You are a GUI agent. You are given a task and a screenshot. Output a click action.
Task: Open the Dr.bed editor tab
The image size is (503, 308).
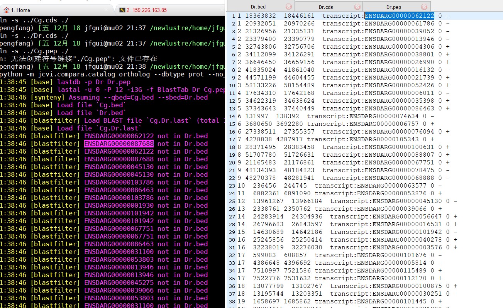tap(261, 7)
